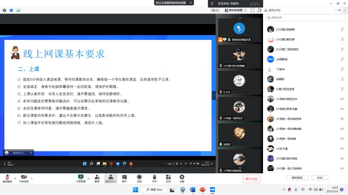
Task: Collapse the video thumbnail strip side arrow
Action: pyautogui.click(x=214, y=95)
